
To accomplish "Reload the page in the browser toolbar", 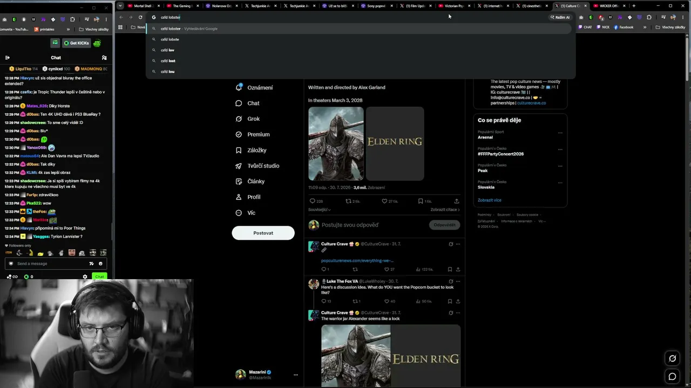I will 140,17.
